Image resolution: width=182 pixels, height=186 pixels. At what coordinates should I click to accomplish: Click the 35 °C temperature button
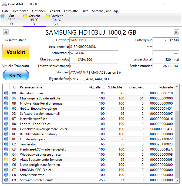pyautogui.click(x=16, y=75)
